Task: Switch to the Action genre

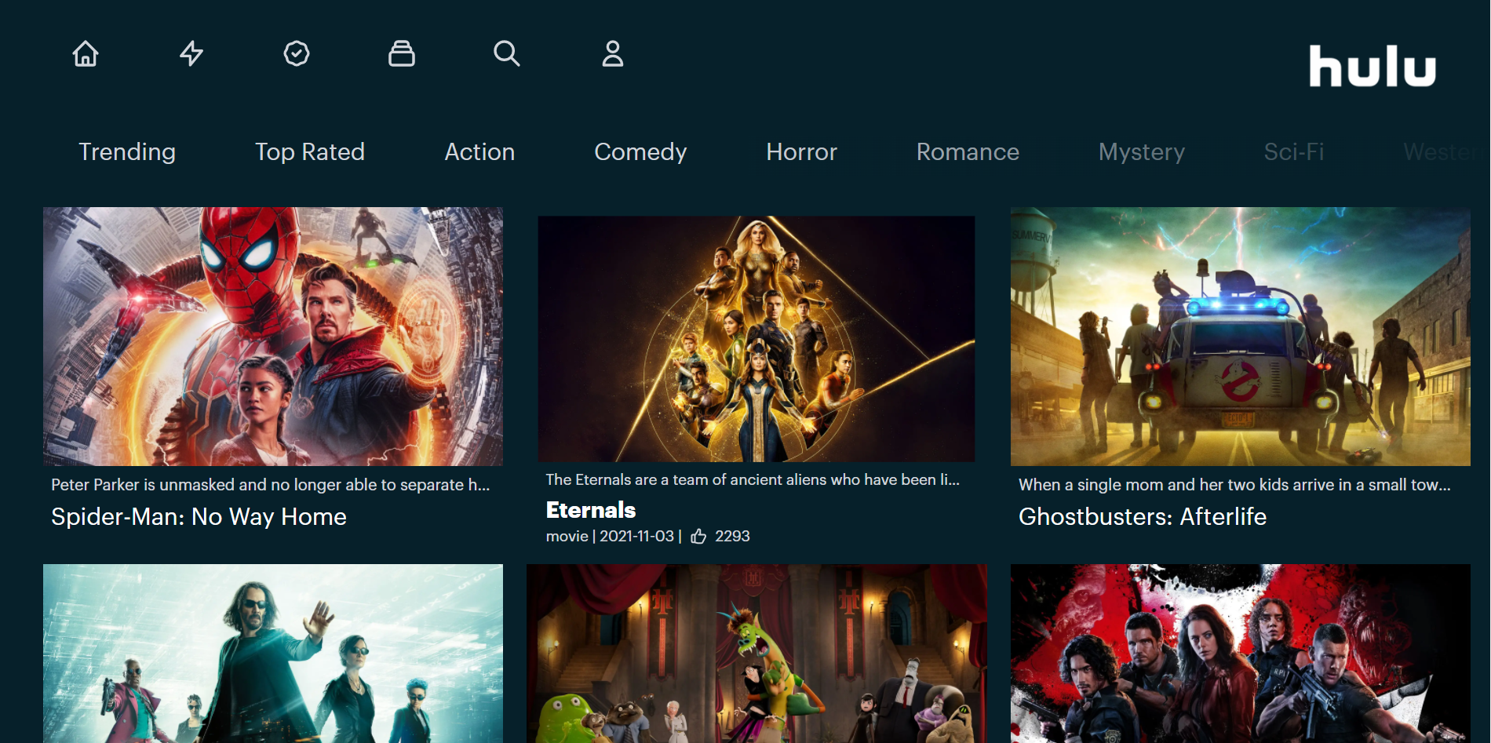Action: (479, 152)
